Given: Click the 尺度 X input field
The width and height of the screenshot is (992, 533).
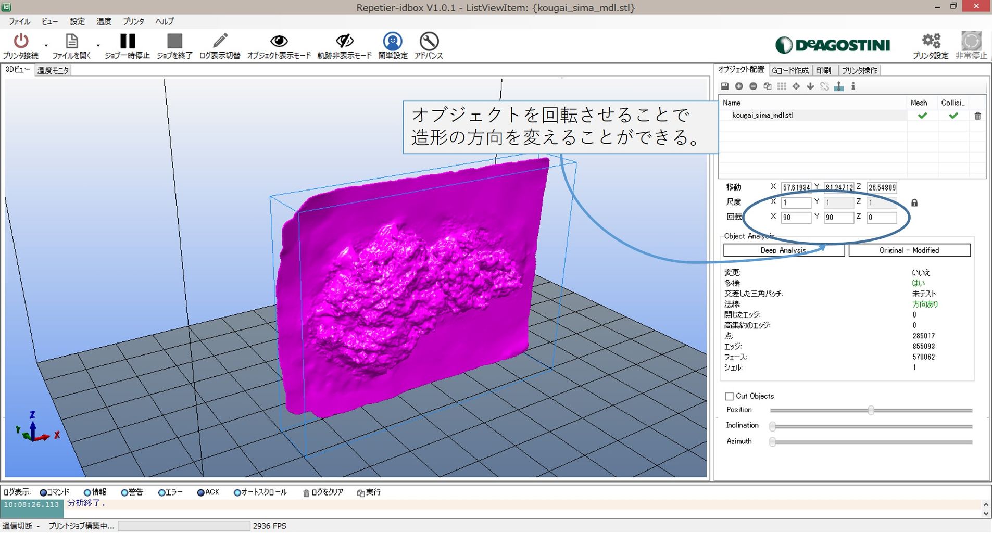Looking at the screenshot, I should [x=796, y=202].
